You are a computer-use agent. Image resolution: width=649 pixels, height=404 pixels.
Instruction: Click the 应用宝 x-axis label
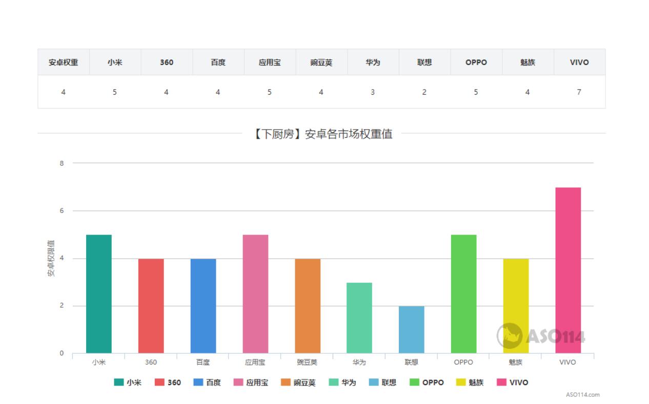(x=255, y=362)
